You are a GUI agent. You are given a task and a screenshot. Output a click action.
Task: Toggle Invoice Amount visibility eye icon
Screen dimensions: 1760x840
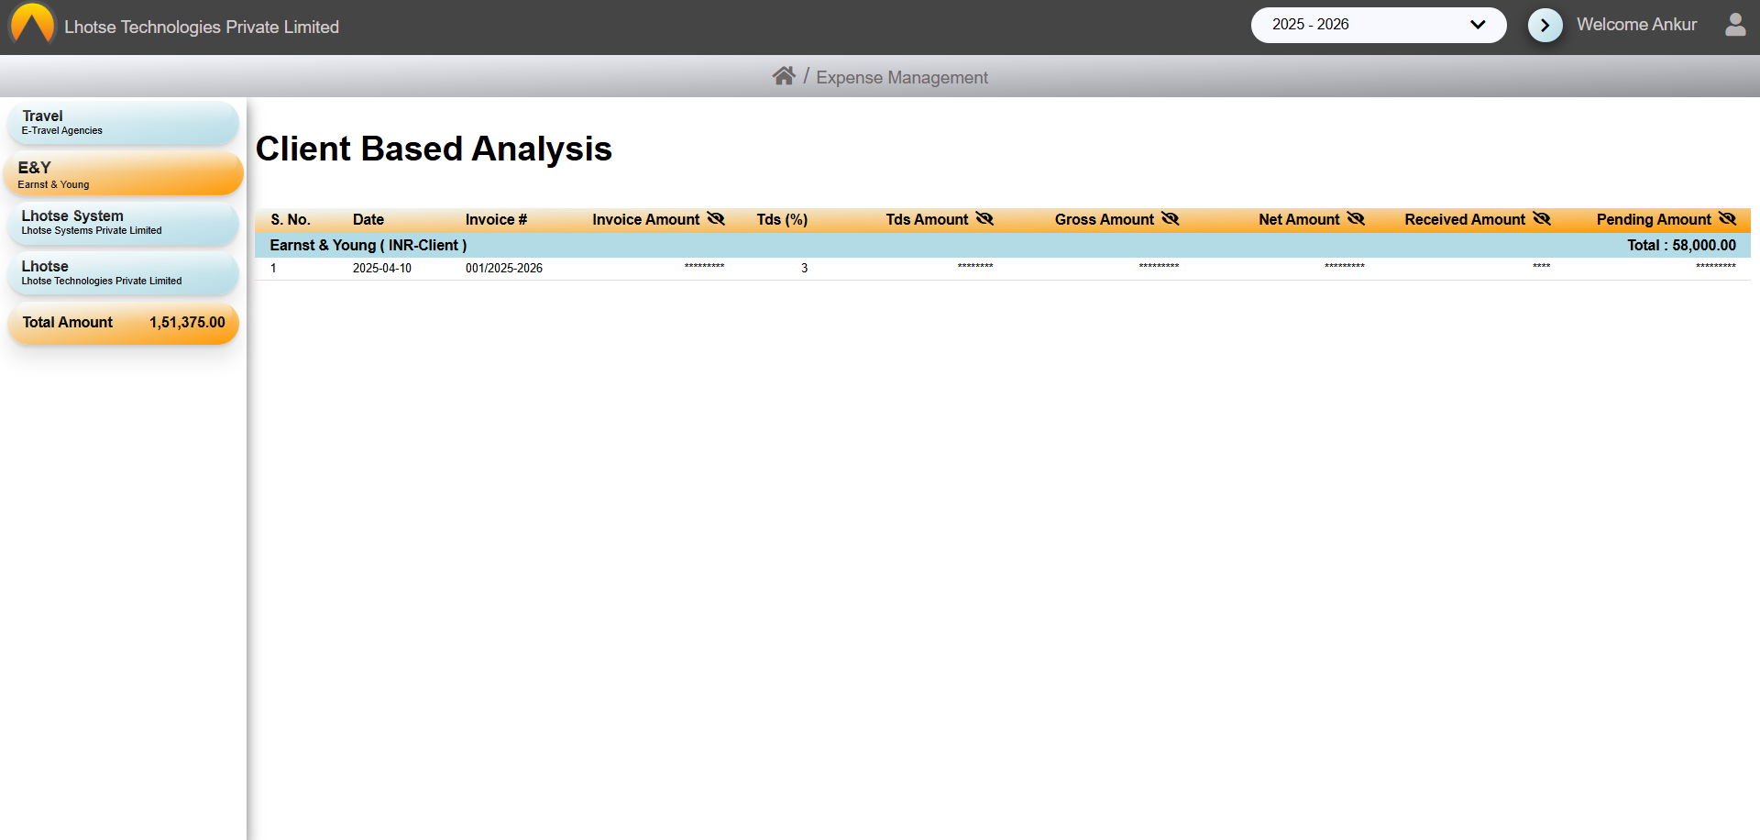(x=716, y=219)
